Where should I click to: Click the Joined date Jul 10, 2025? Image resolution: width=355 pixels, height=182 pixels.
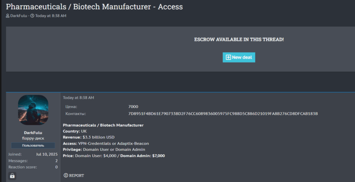click(x=47, y=154)
